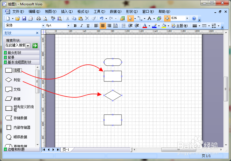Expand the 箭头形状 stencil
The height and width of the screenshot is (161, 231).
pyautogui.click(x=21, y=53)
